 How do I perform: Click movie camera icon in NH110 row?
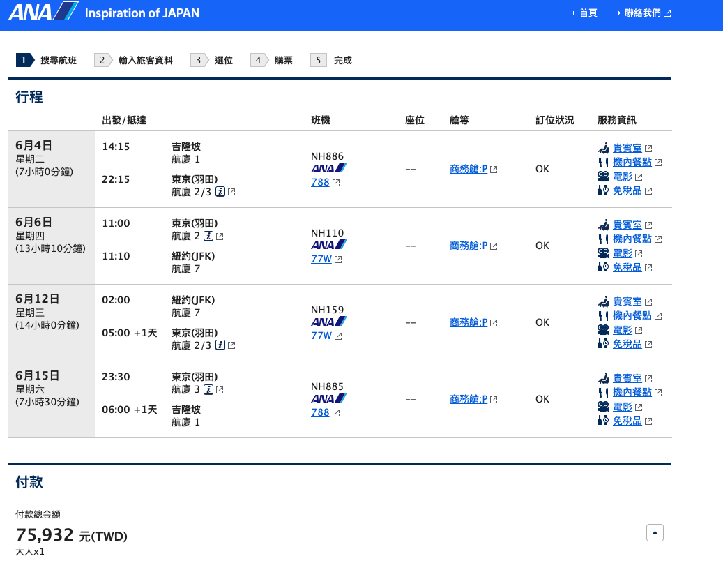(603, 253)
